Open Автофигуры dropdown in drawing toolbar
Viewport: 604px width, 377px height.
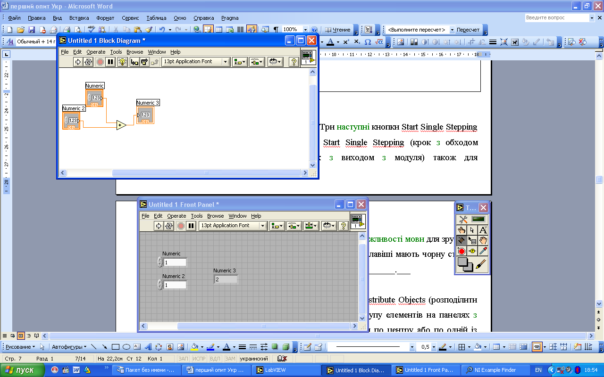[69, 347]
